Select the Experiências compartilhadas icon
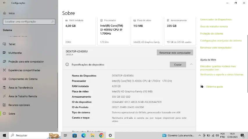This screenshot has width=248, height=139. 4,70
